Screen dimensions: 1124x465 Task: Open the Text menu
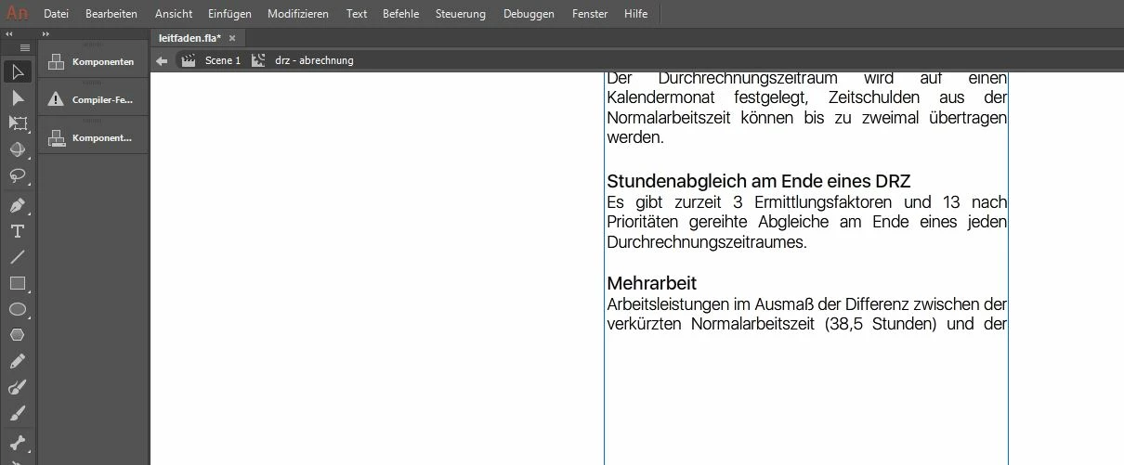357,14
